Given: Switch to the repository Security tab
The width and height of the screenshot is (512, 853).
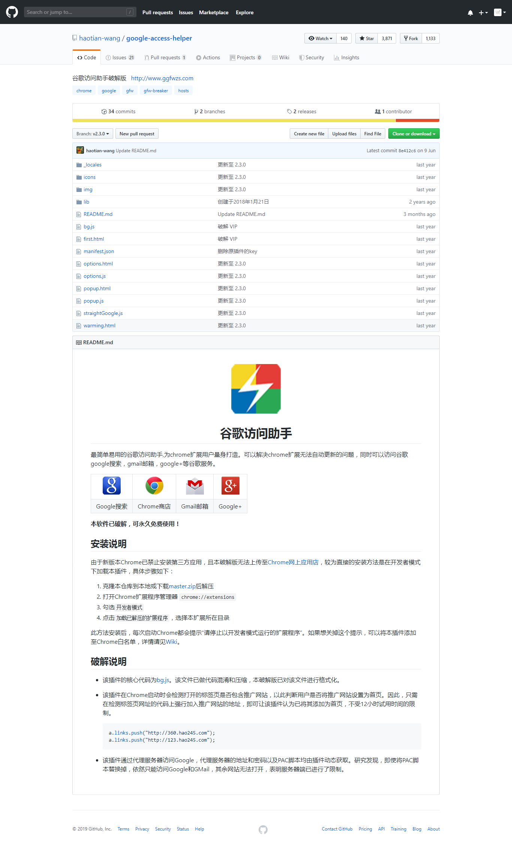Looking at the screenshot, I should [x=311, y=57].
